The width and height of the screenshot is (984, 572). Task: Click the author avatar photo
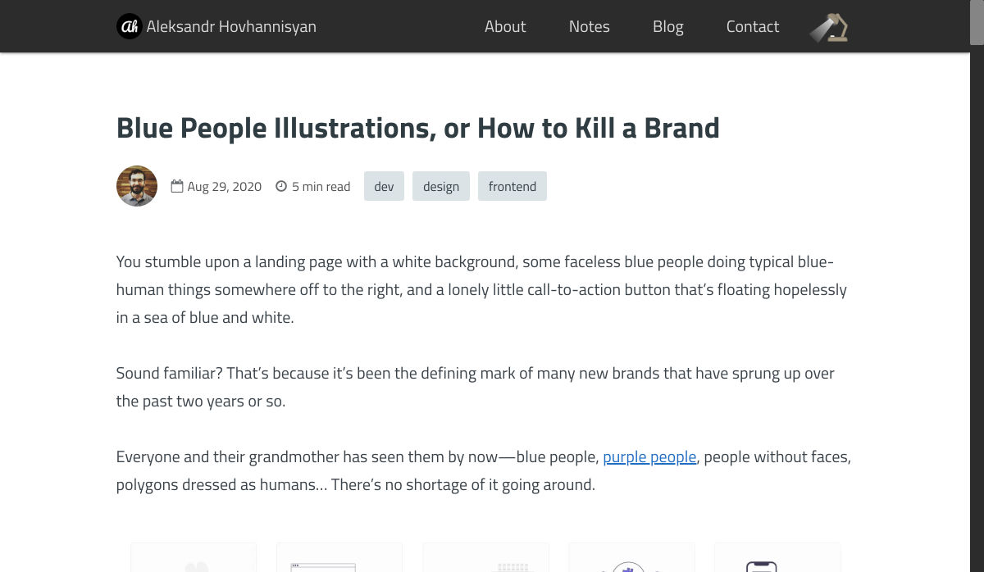(137, 186)
